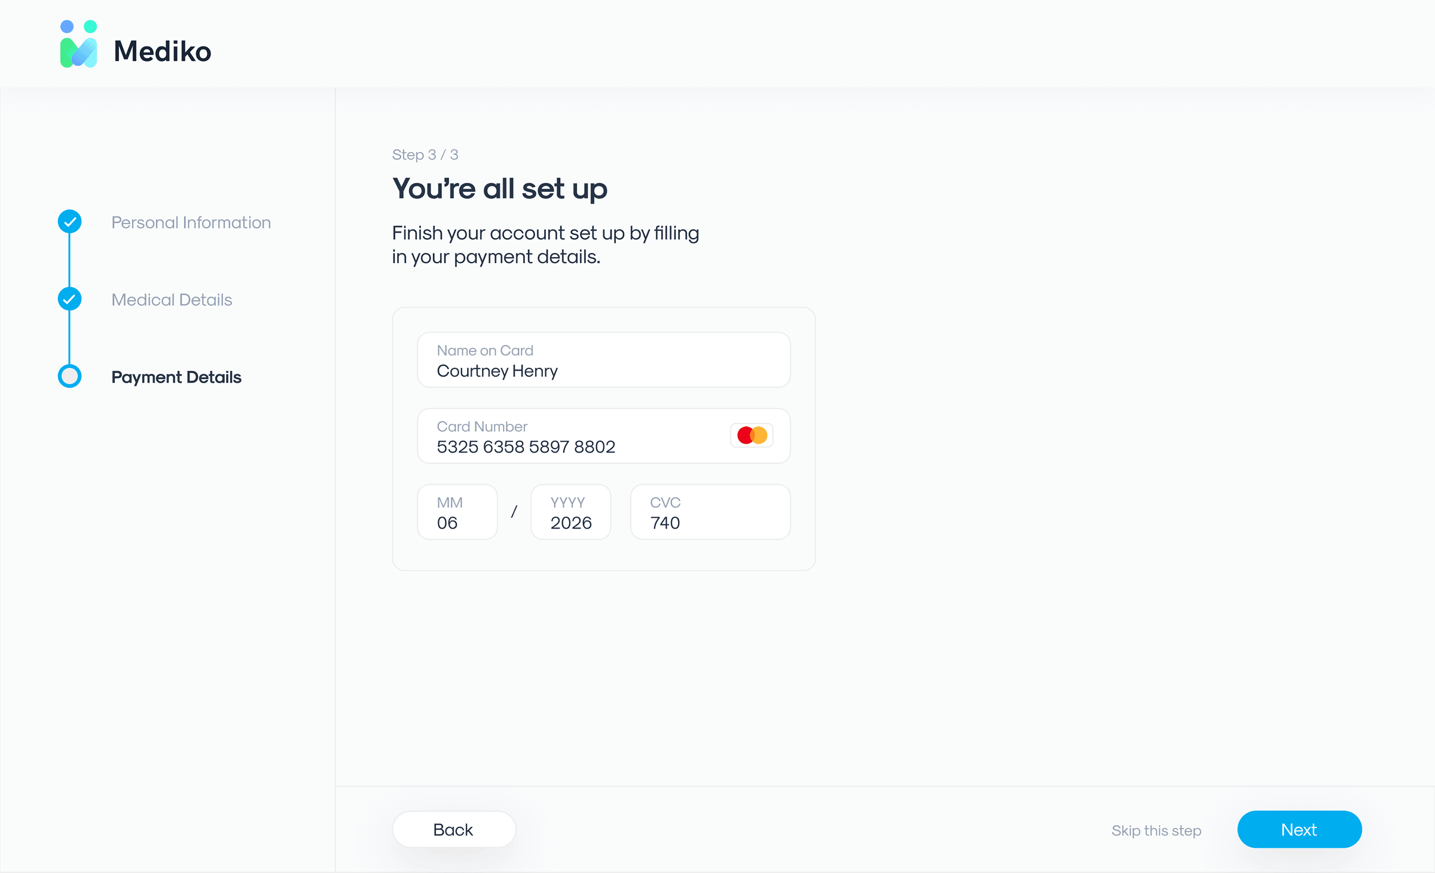Click the Back button
The width and height of the screenshot is (1435, 873).
453,829
